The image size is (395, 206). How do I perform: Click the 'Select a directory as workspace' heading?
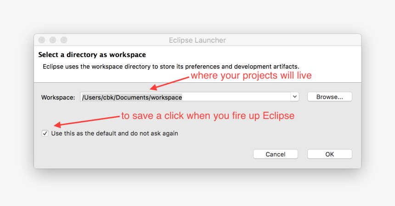92,55
